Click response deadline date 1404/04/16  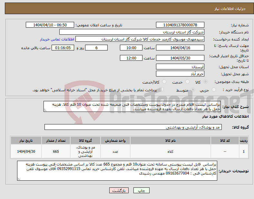[180, 48]
